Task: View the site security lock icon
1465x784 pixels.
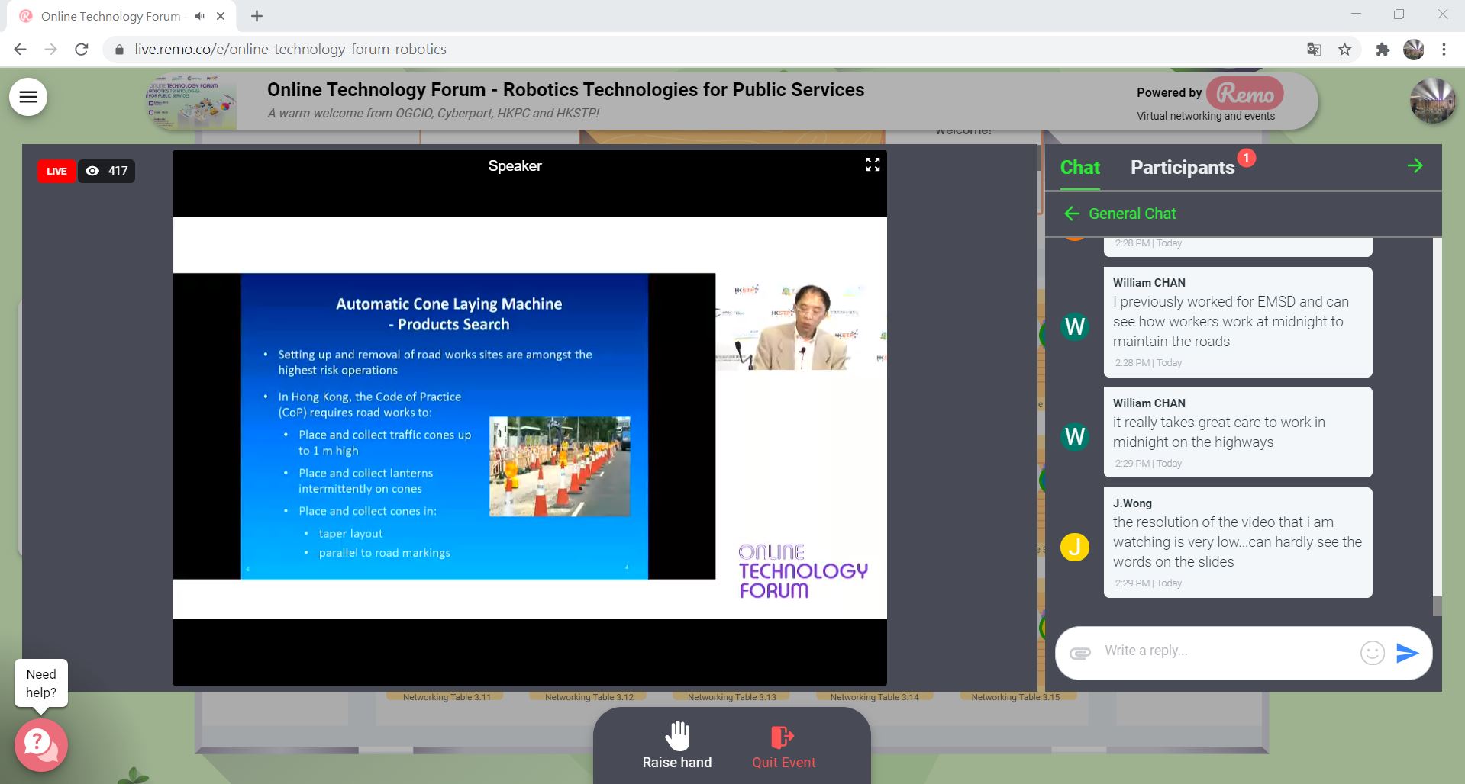Action: tap(119, 50)
